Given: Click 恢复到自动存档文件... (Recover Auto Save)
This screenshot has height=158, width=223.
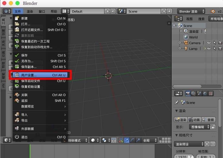Looking at the screenshot, I should pos(40,47).
